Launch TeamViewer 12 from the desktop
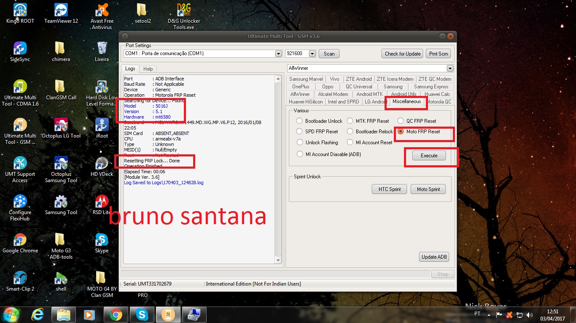The height and width of the screenshot is (323, 576). pyautogui.click(x=61, y=13)
